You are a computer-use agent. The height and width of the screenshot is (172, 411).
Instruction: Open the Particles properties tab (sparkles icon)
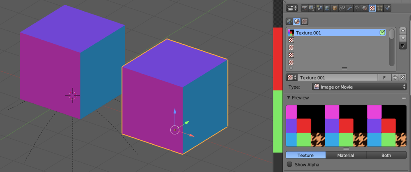(x=380, y=8)
